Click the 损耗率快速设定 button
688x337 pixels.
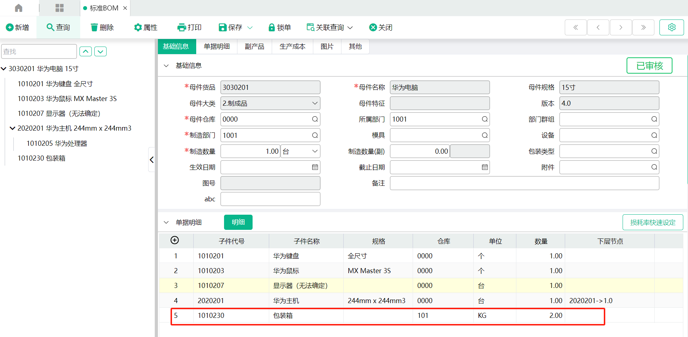(x=653, y=223)
